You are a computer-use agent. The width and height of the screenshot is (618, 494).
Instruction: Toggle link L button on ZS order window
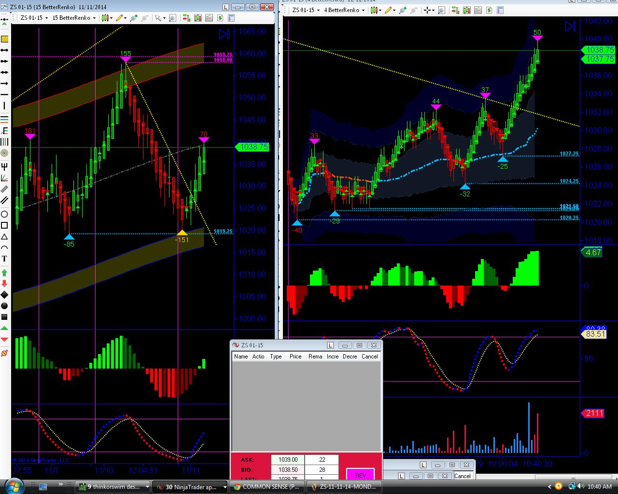coord(330,345)
